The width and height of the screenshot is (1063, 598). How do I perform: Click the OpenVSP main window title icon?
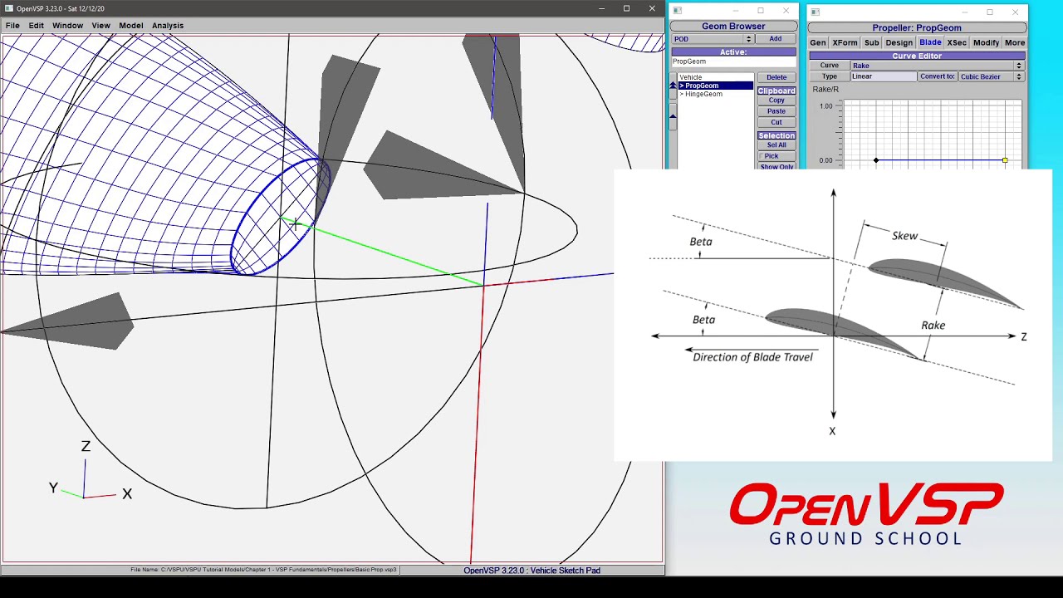tap(9, 8)
